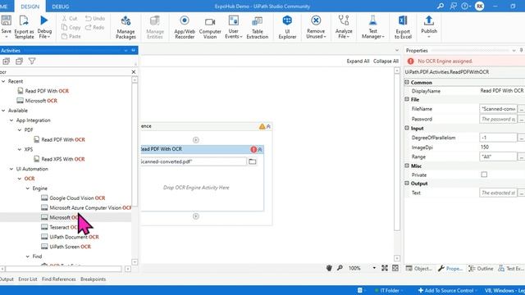Open UI Explorer
The height and width of the screenshot is (295, 525).
click(287, 27)
